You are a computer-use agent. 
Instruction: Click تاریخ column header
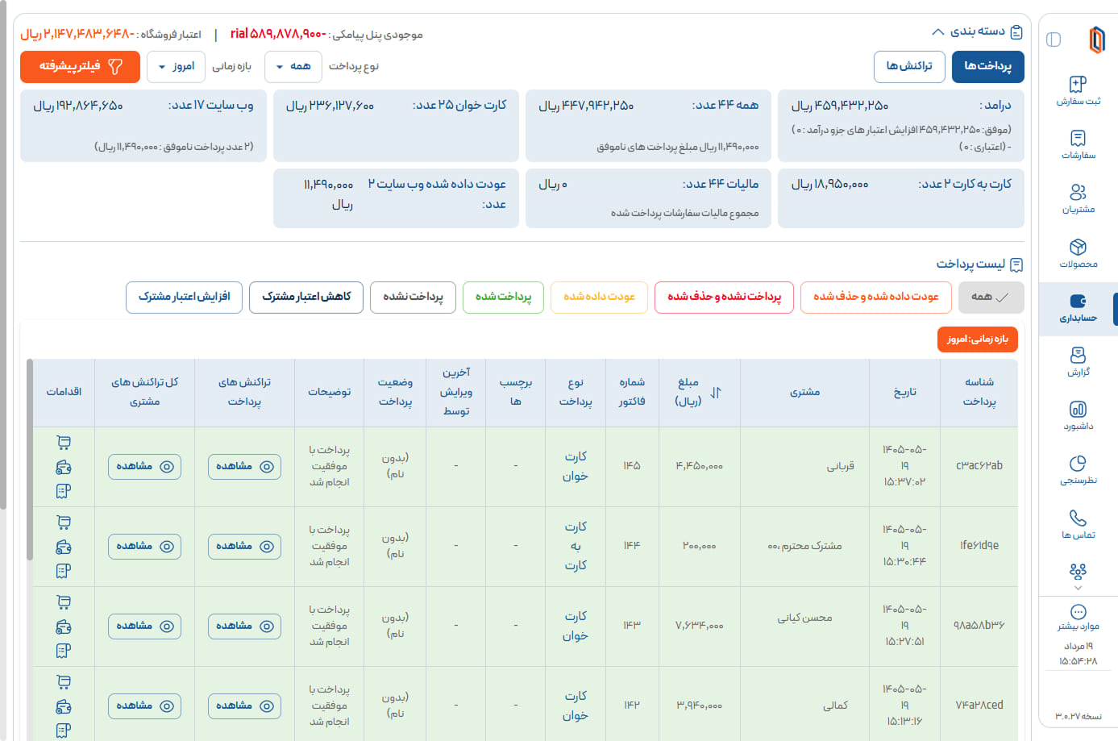click(x=904, y=393)
